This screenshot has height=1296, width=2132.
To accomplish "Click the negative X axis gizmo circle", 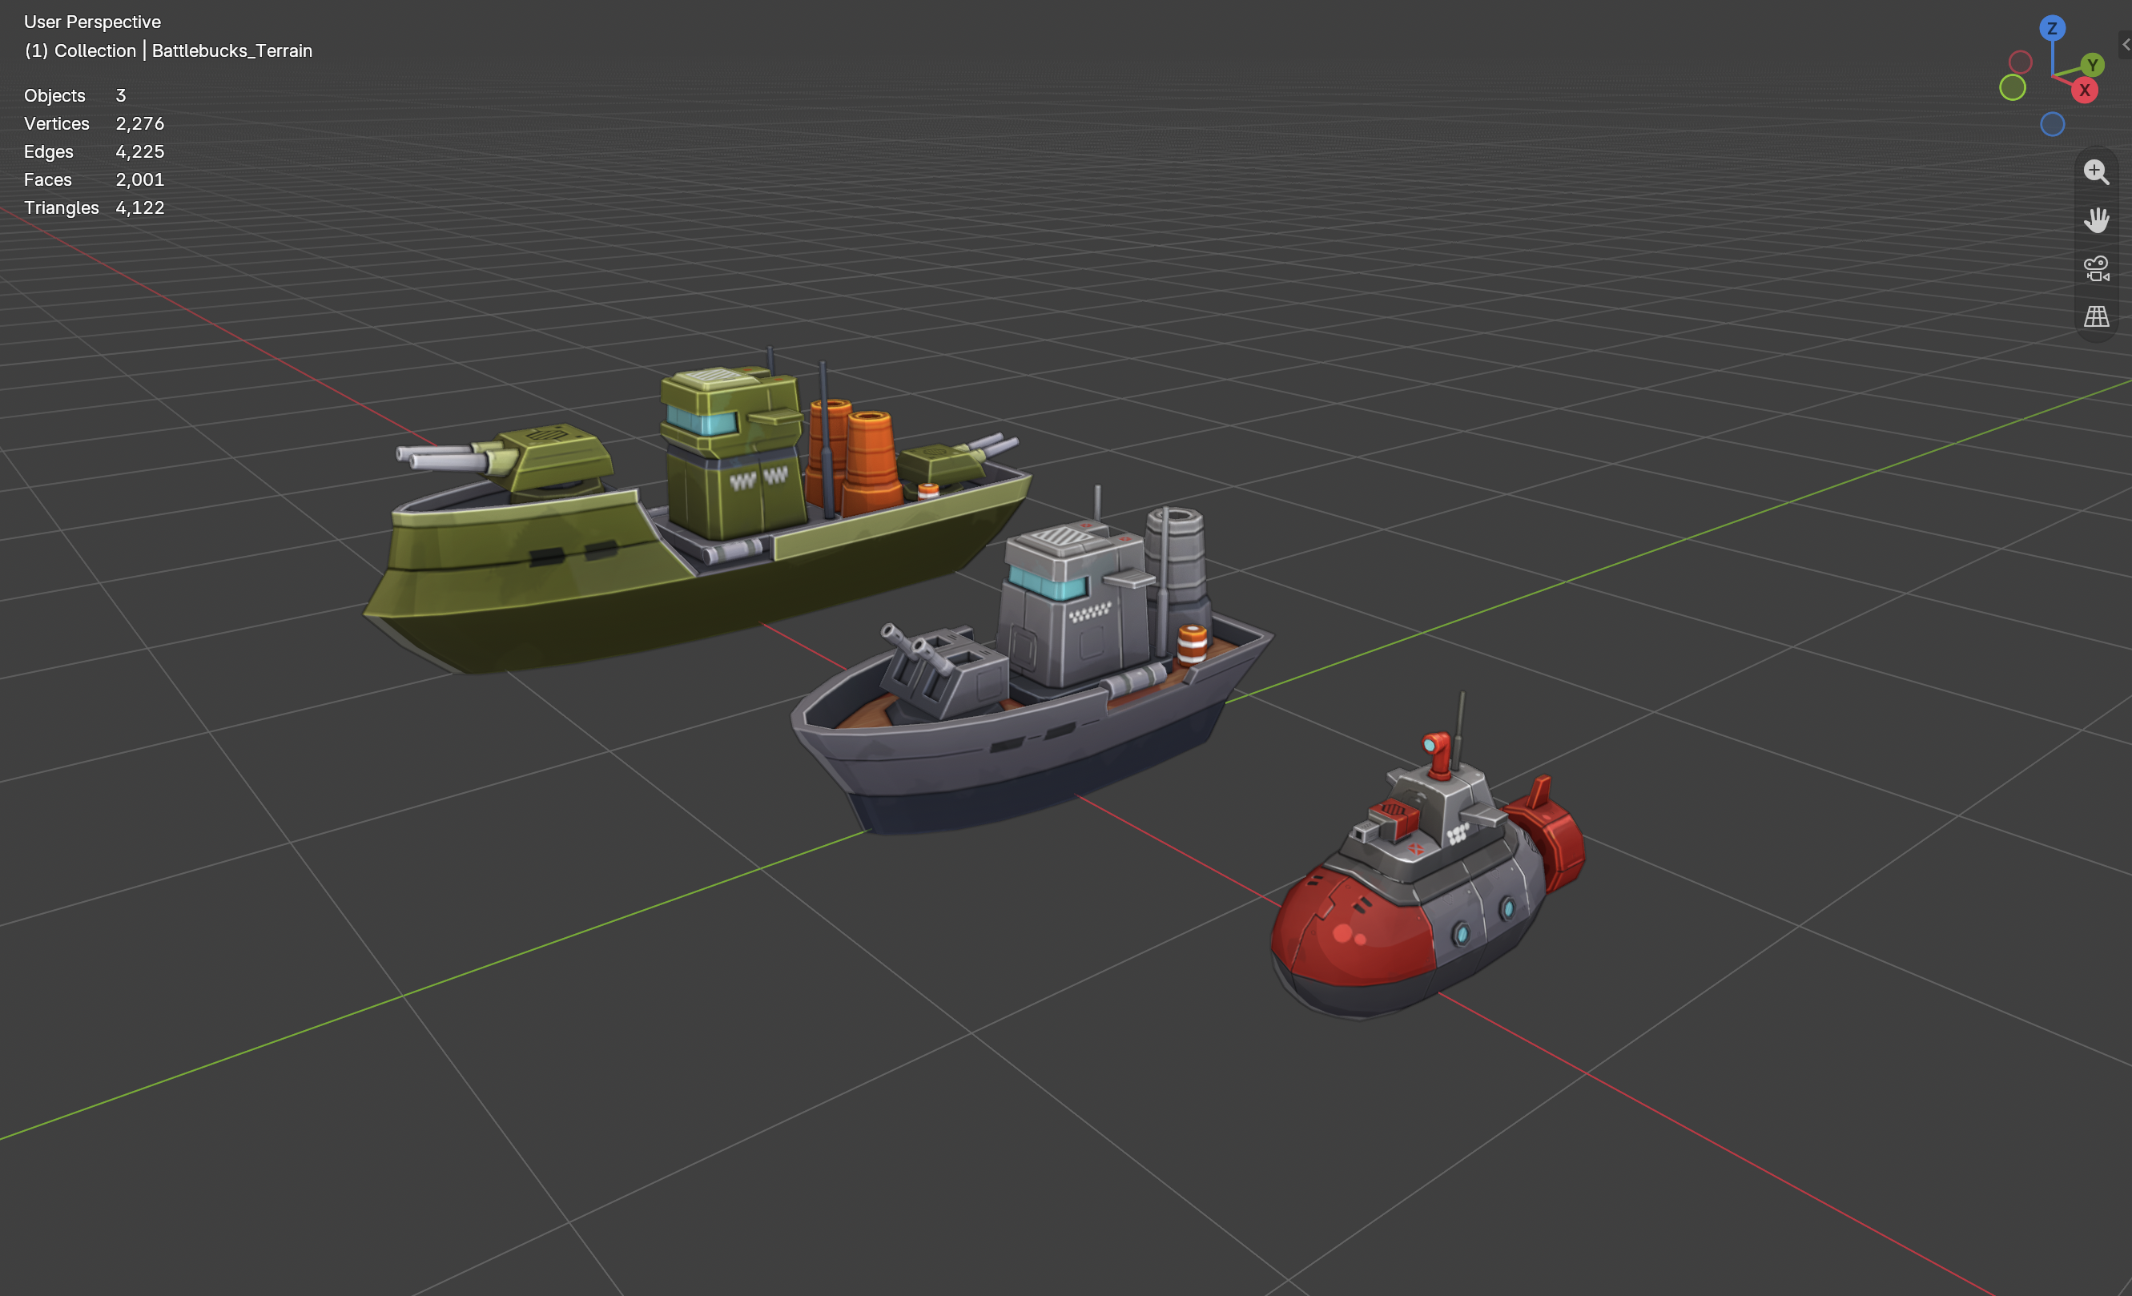I will (x=2020, y=62).
